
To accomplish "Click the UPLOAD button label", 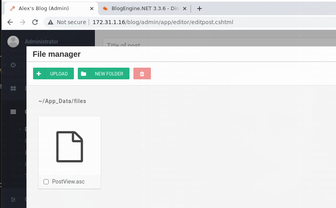I will pos(59,74).
